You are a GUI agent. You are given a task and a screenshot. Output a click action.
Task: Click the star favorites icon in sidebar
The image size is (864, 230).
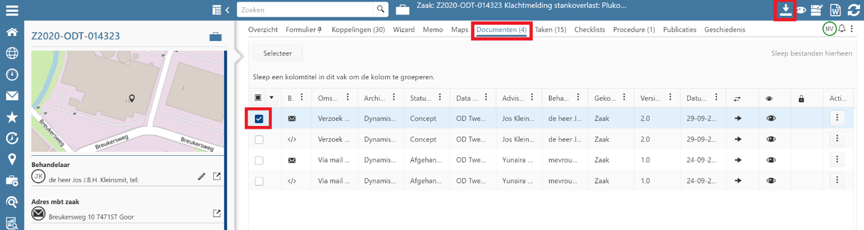[x=12, y=117]
